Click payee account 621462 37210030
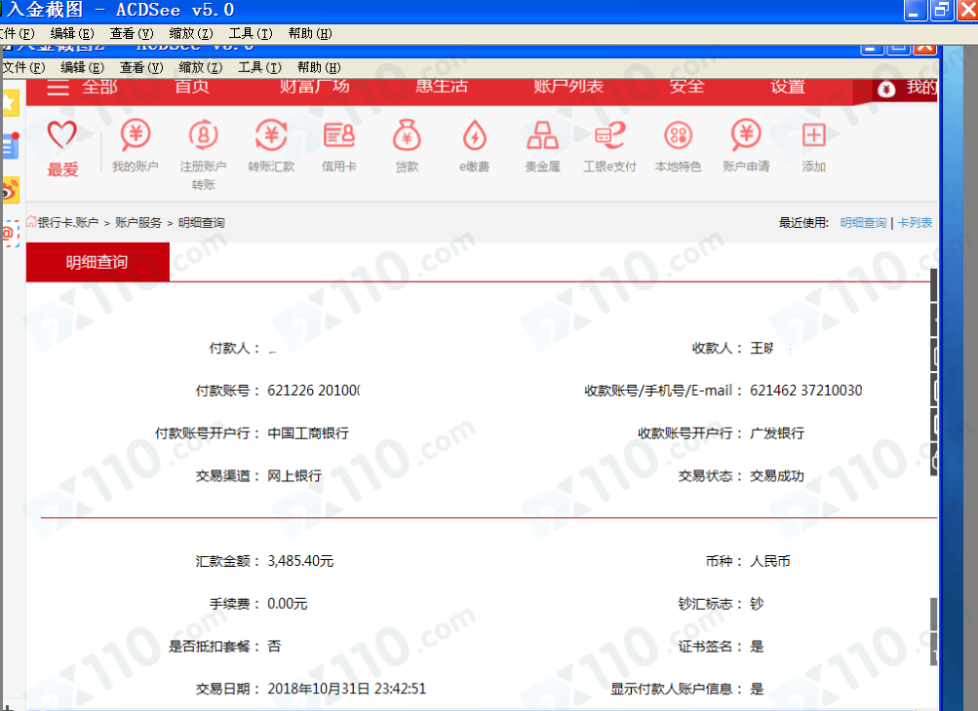Screen dimensions: 978x711 coord(806,391)
